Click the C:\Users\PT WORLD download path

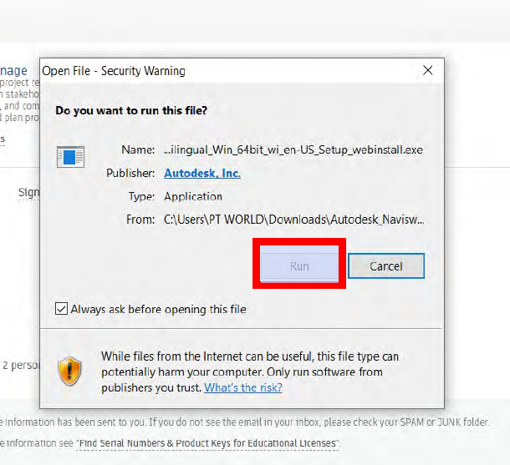(293, 220)
